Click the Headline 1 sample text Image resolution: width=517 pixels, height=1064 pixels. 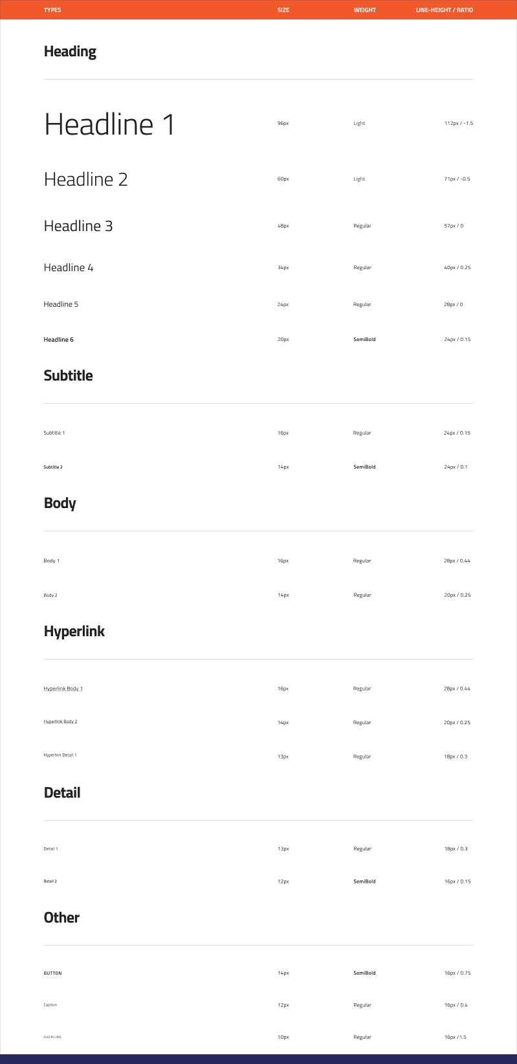pos(109,124)
